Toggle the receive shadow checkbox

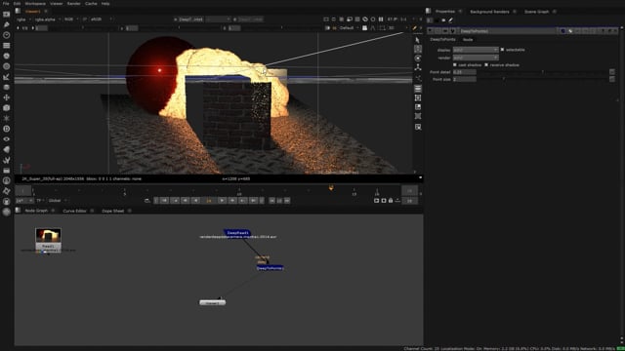pyautogui.click(x=486, y=64)
